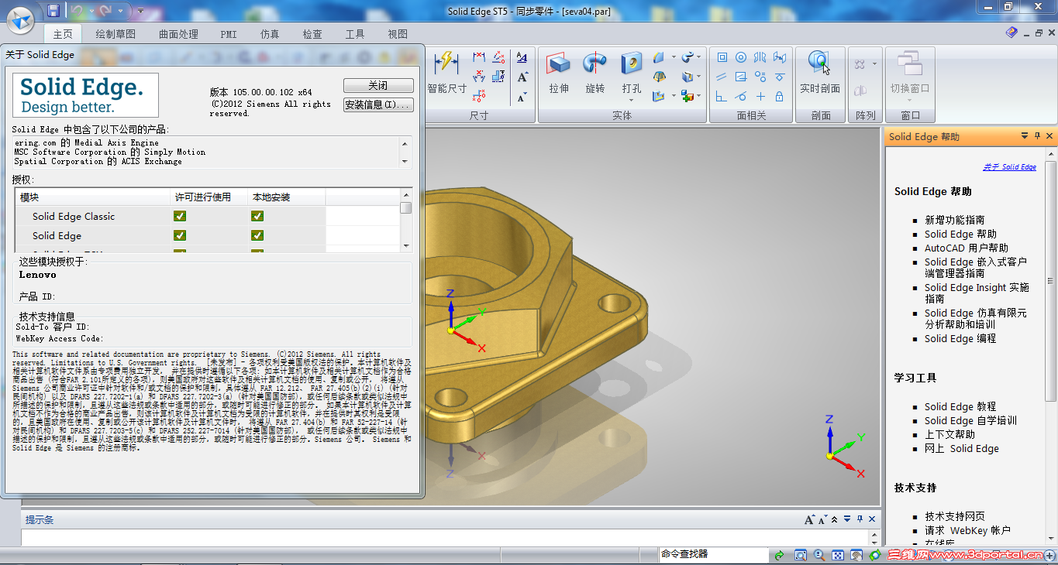This screenshot has height=565, width=1058.
Task: Click the 模块 column header
Action: point(93,197)
